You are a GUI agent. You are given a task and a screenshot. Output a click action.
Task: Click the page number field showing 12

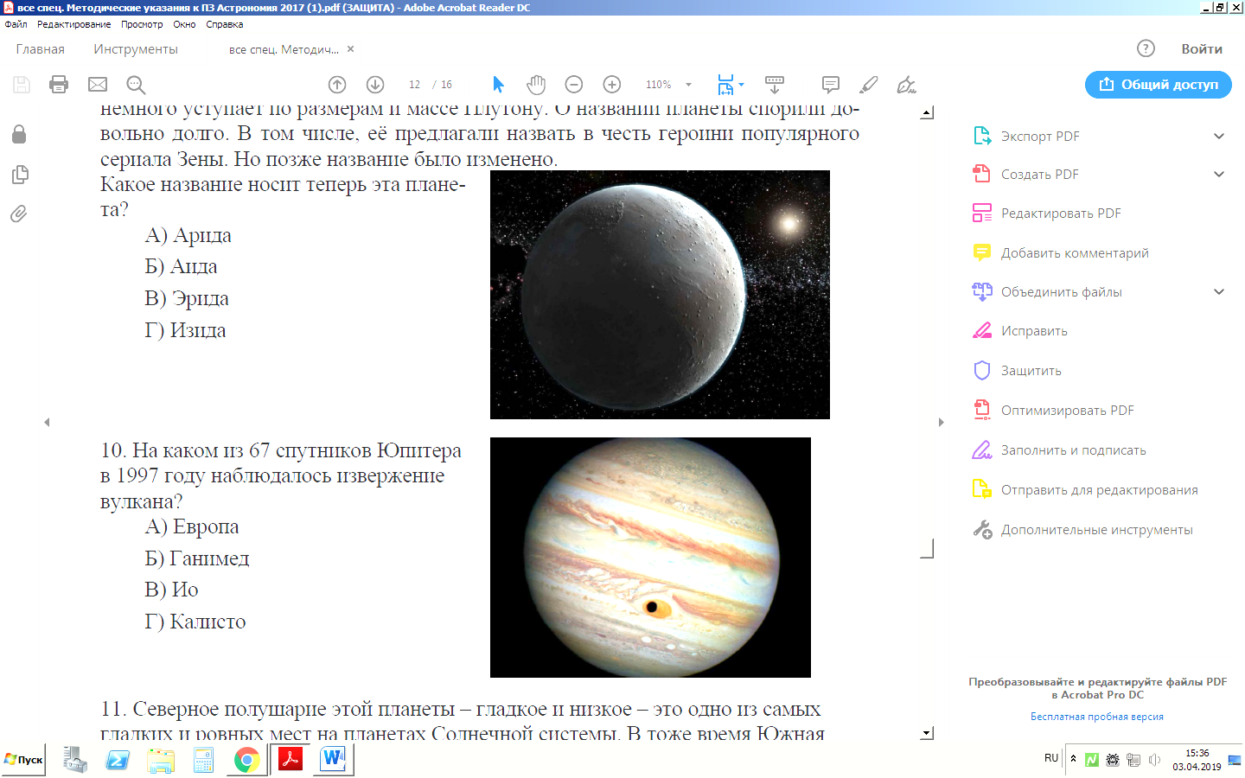click(414, 85)
